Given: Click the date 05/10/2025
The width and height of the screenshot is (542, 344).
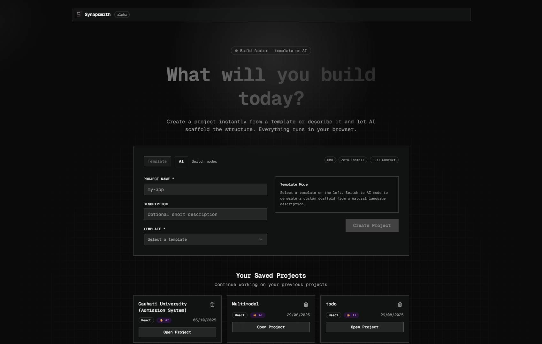Looking at the screenshot, I should (204, 320).
